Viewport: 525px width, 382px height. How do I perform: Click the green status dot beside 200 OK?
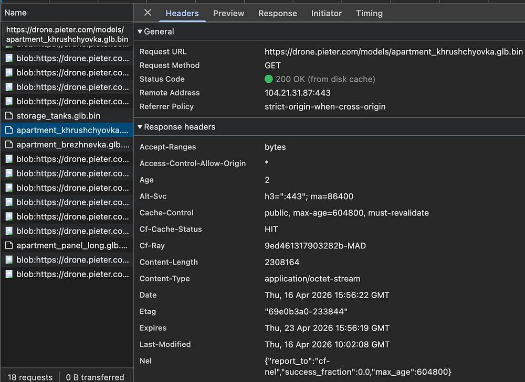[x=269, y=79]
